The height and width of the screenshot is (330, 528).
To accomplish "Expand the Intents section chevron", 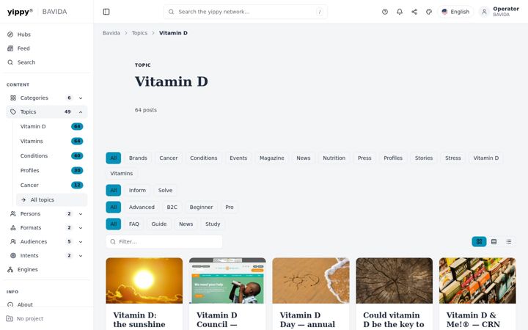I will pos(81,256).
